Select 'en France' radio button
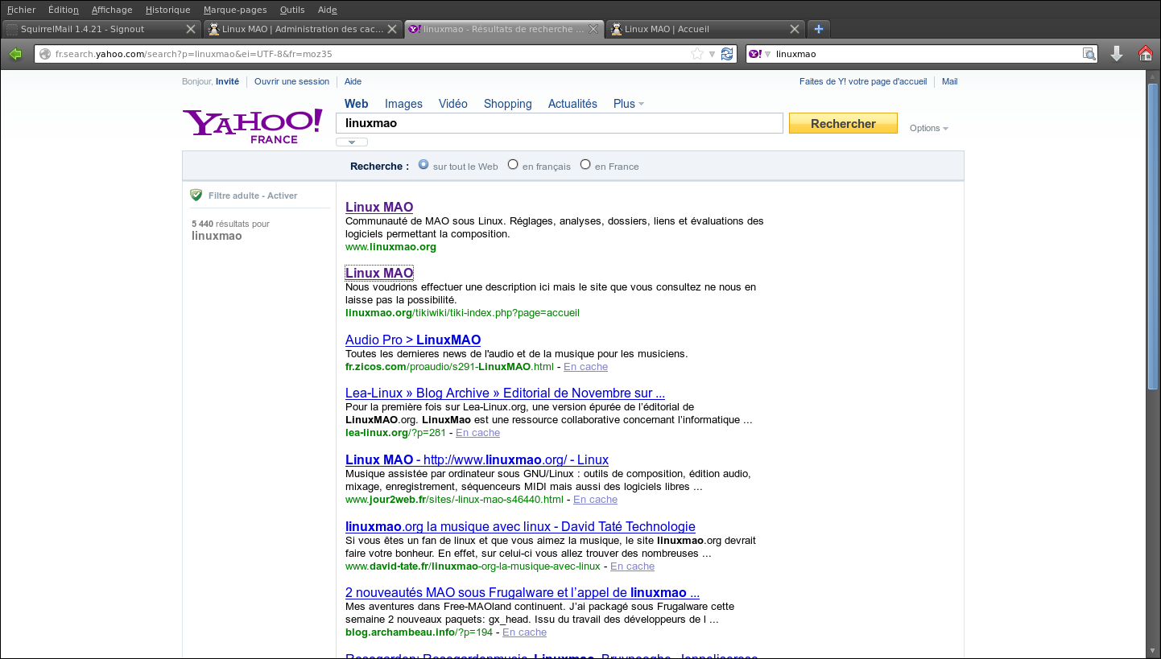Screen dimensions: 1161x659 [x=585, y=165]
